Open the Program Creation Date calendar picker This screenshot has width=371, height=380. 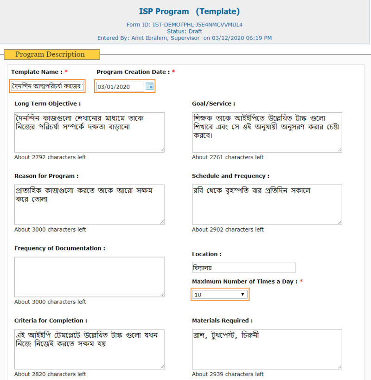pos(149,86)
